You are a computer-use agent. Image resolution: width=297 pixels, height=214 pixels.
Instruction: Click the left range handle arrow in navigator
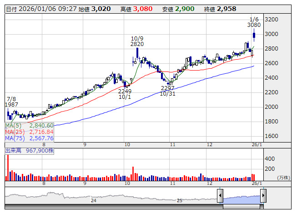(x=220, y=196)
